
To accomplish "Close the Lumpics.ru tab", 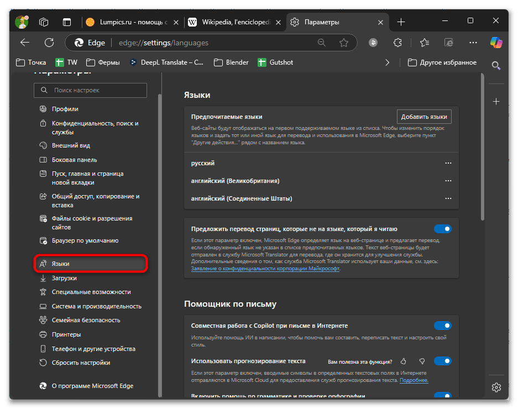I will coord(176,22).
